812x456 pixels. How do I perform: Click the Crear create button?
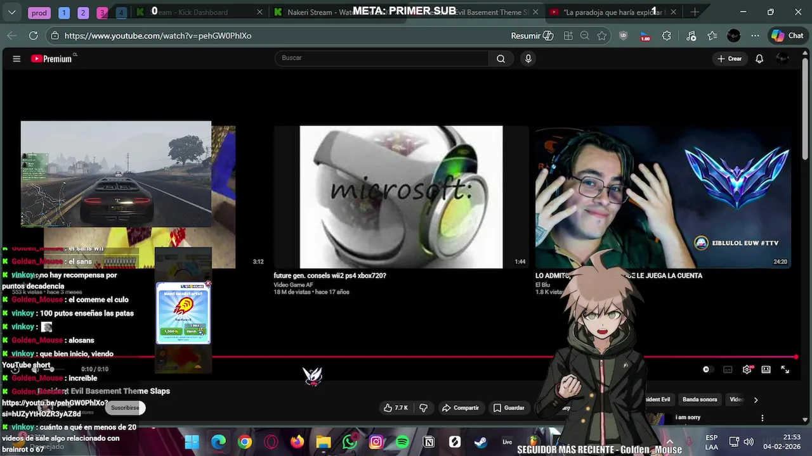(729, 59)
